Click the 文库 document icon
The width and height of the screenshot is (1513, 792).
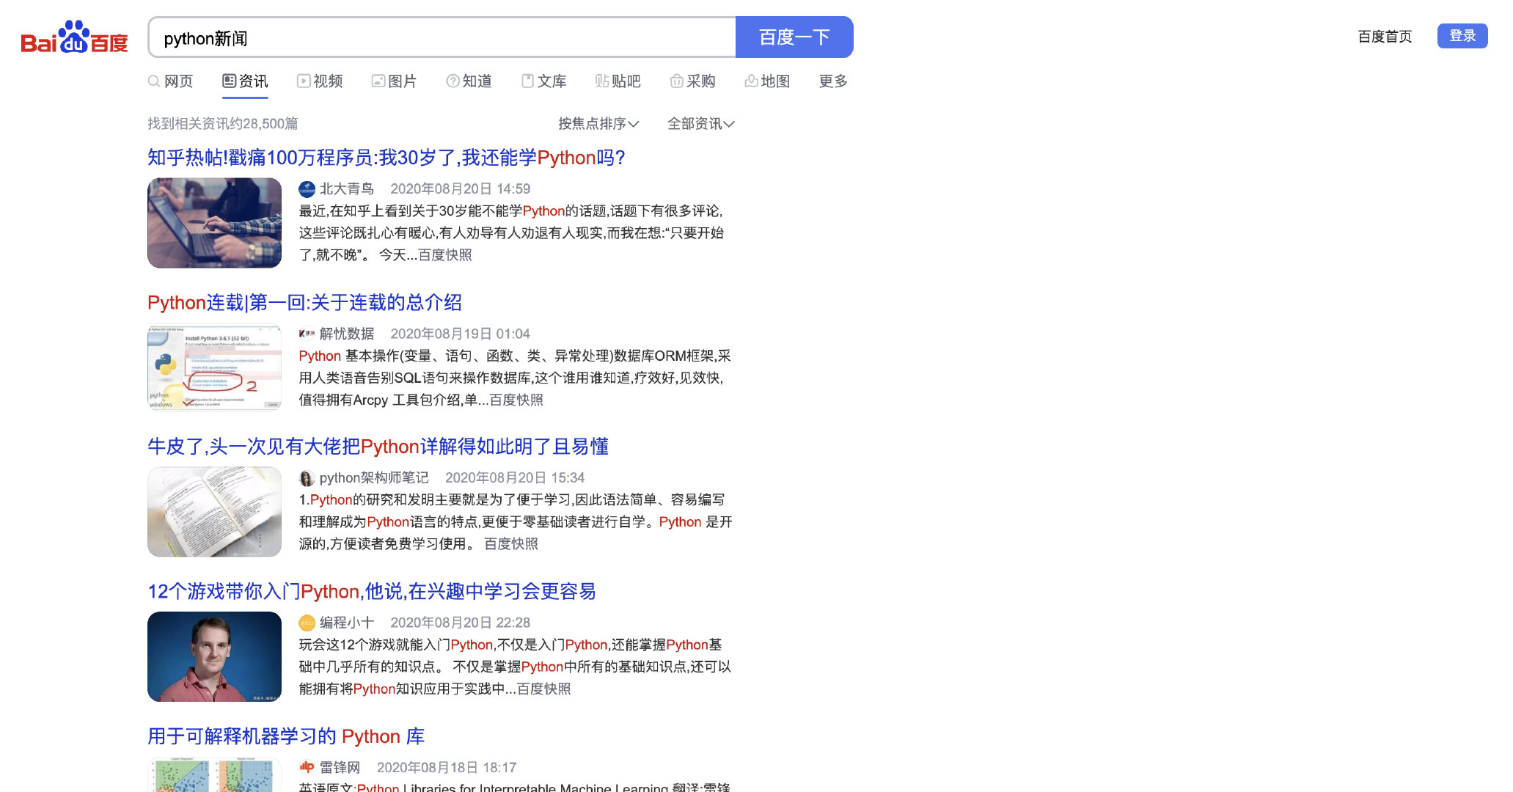pyautogui.click(x=527, y=81)
